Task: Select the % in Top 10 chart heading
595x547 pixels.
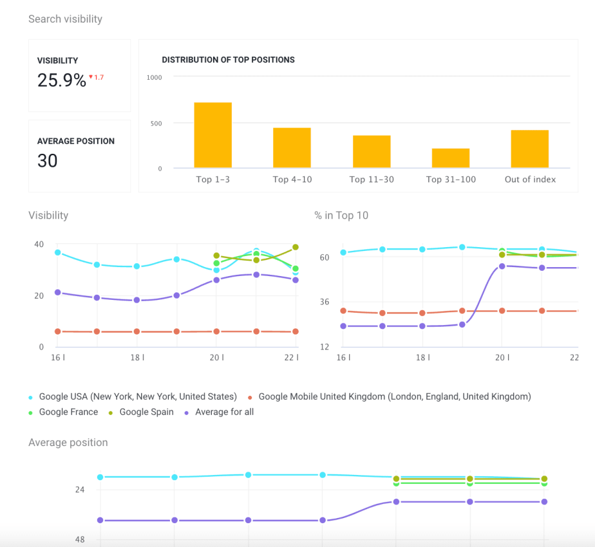Action: 341,215
